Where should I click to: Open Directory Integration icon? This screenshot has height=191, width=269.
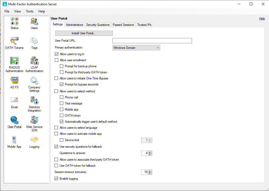tap(34, 100)
